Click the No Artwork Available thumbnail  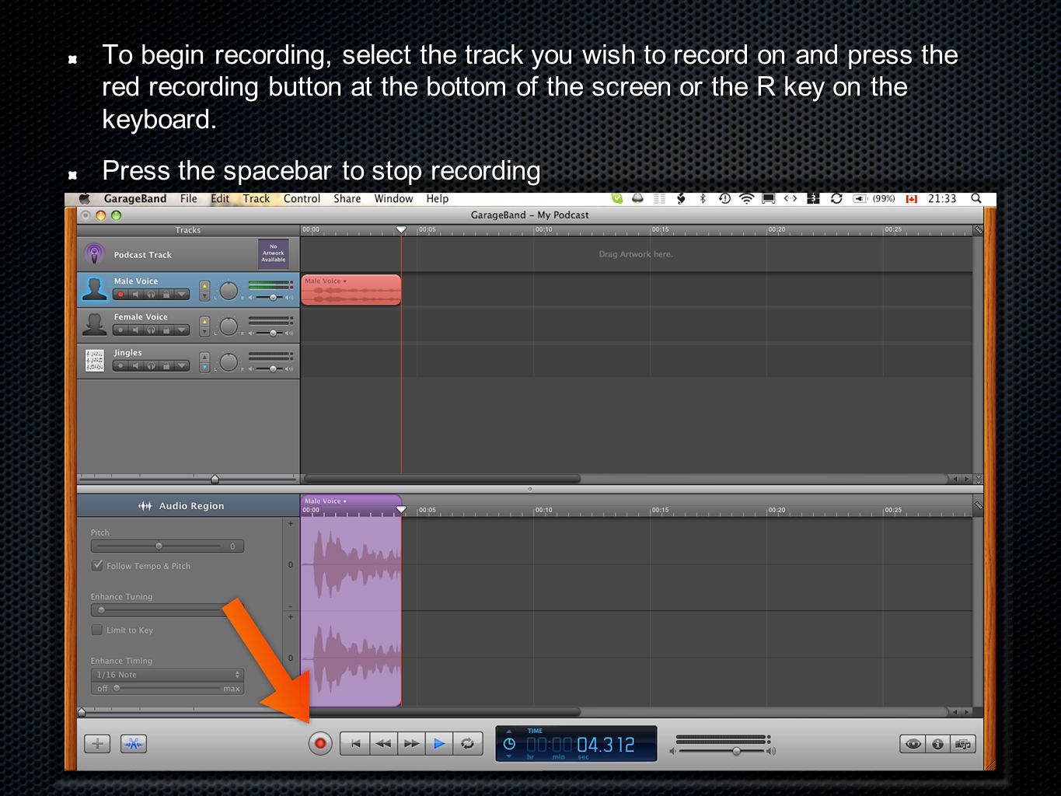point(273,253)
